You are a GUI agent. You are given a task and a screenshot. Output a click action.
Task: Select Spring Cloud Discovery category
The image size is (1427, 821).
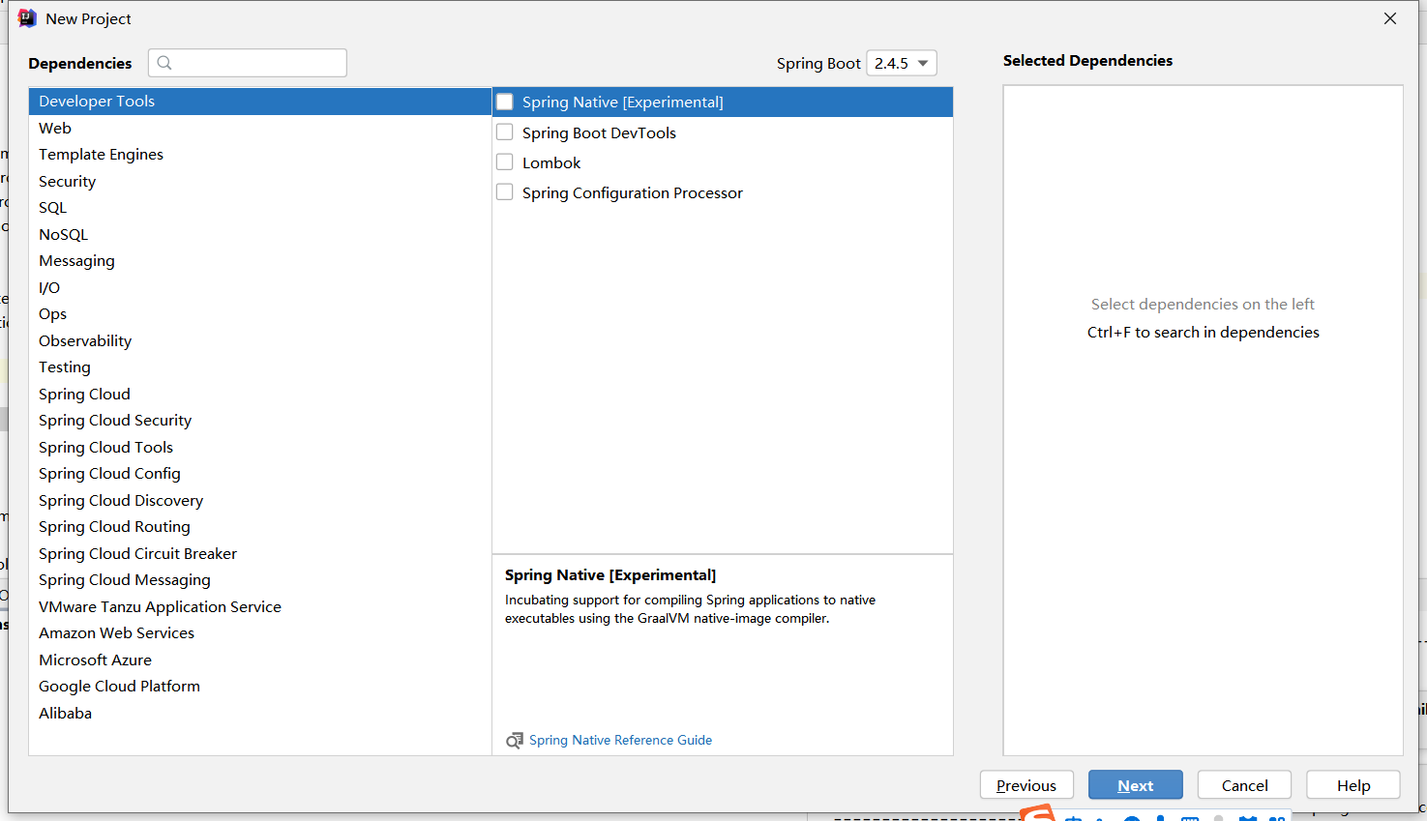click(260, 500)
